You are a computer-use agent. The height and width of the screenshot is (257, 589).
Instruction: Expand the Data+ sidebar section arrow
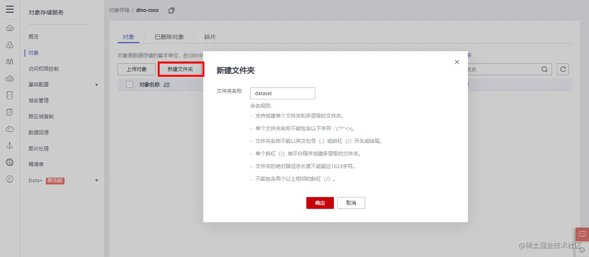97,180
